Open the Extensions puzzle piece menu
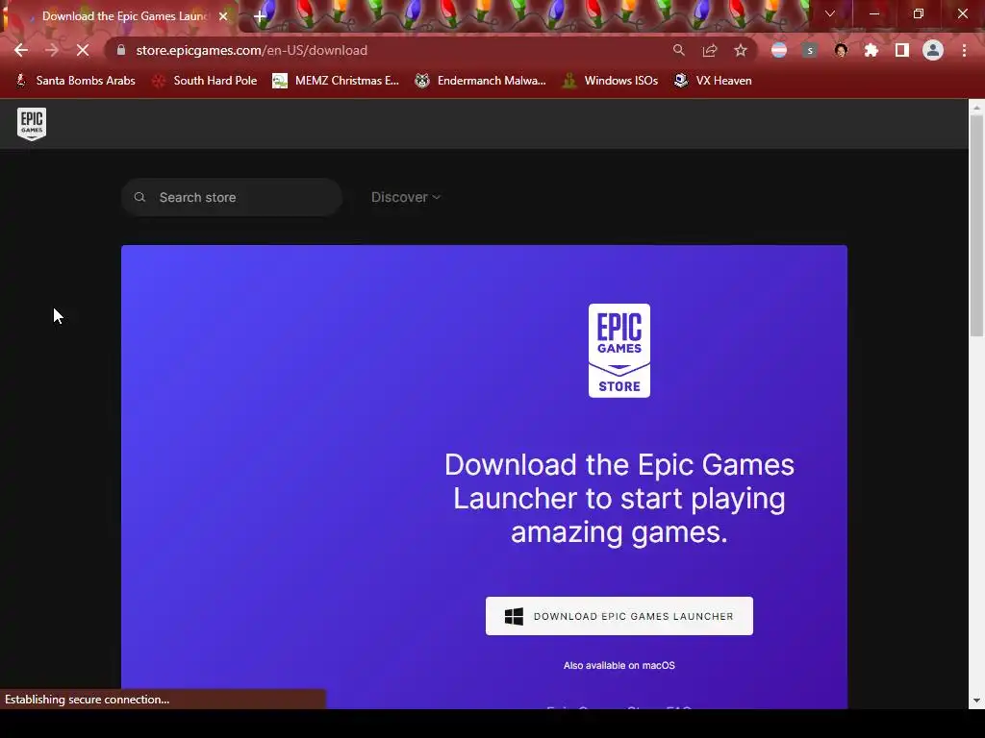This screenshot has height=738, width=985. [x=871, y=50]
